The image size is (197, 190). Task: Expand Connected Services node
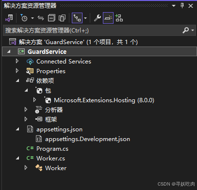click(17, 61)
